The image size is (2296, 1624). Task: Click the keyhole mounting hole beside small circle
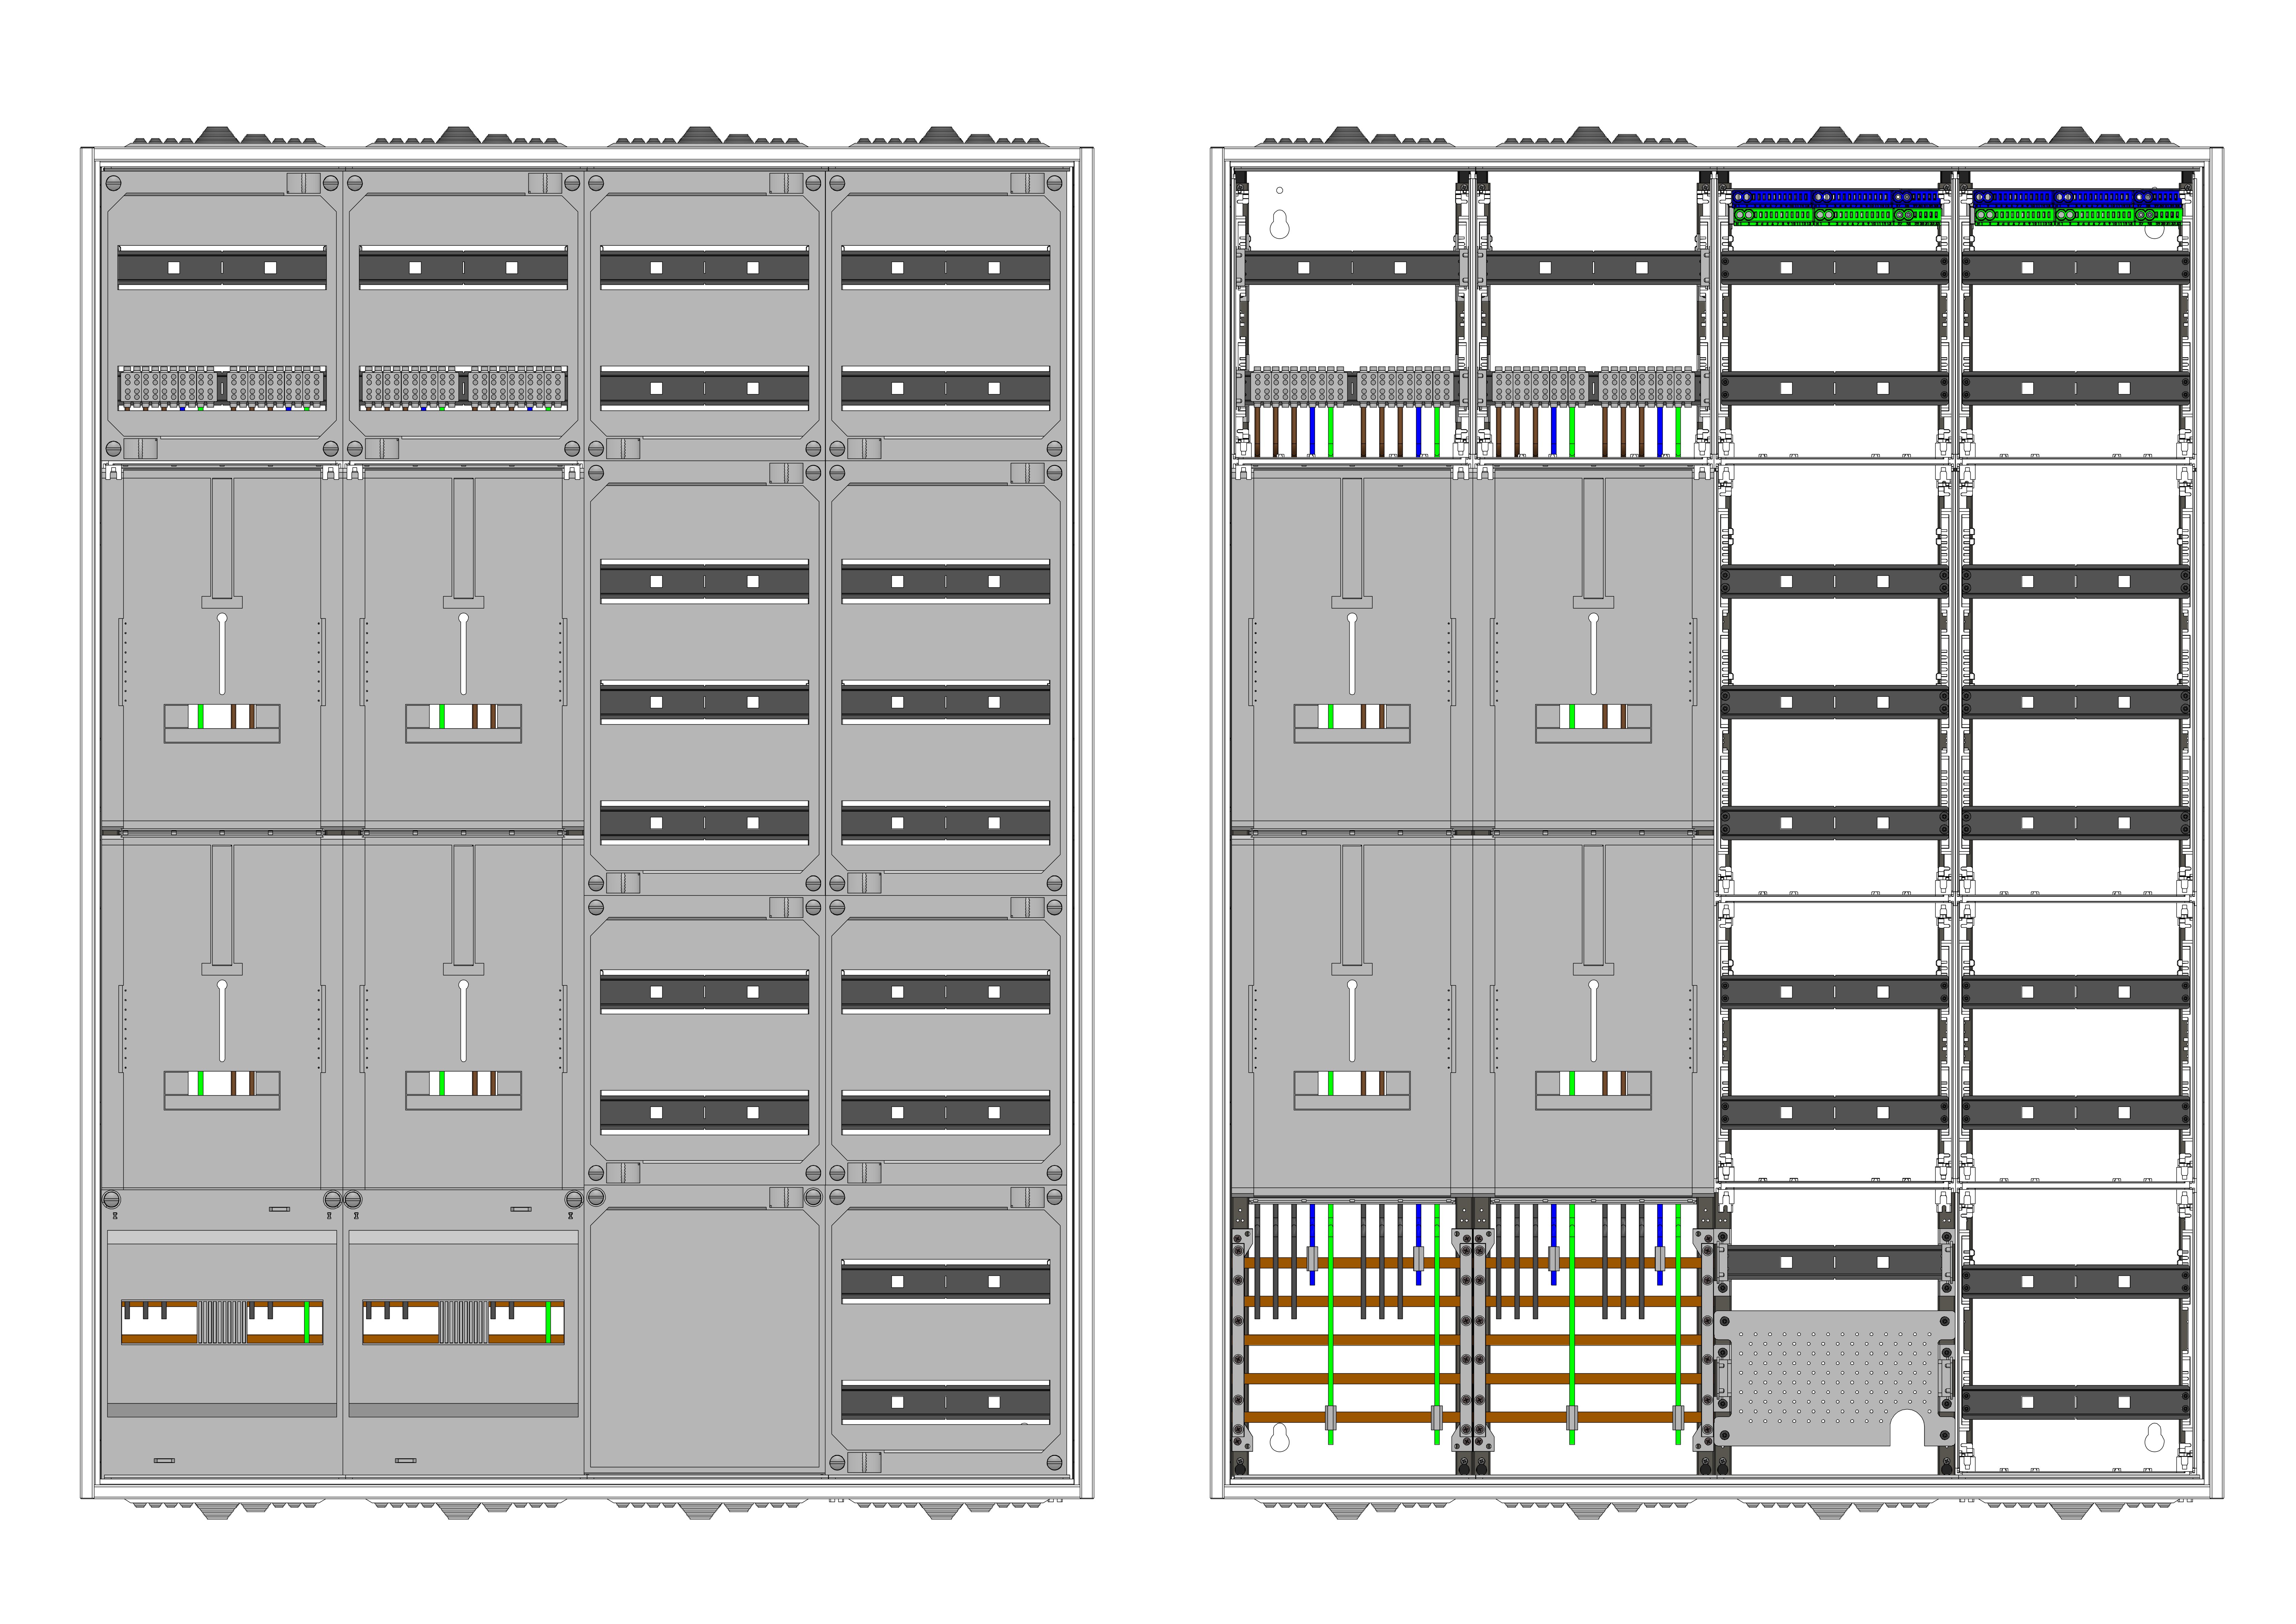1279,224
